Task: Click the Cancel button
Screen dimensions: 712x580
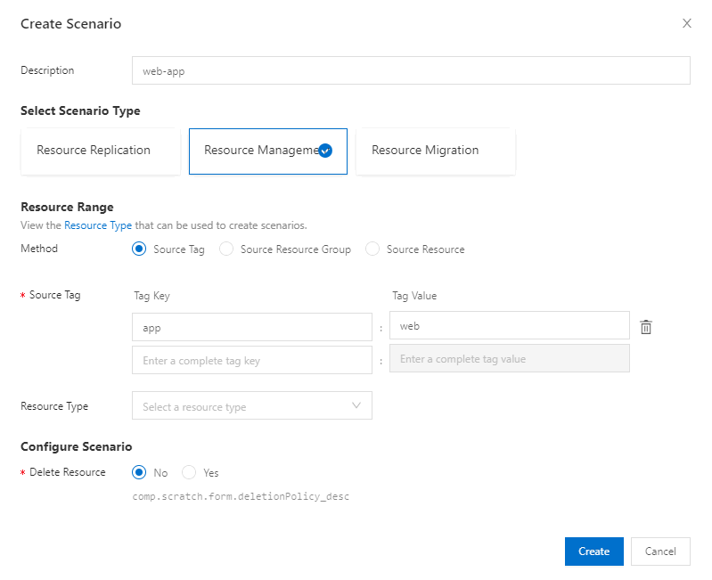Action: [x=660, y=551]
